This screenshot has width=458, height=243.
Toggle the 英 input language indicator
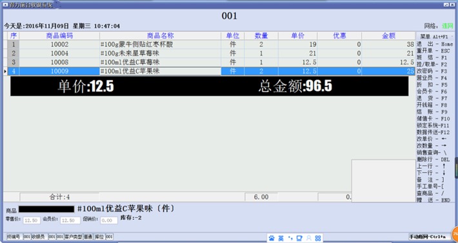[x=281, y=238]
